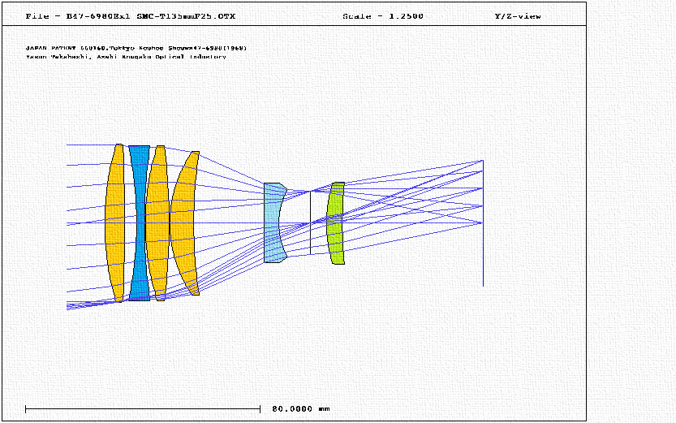
Task: Select the green rear lens element
Action: pos(335,223)
